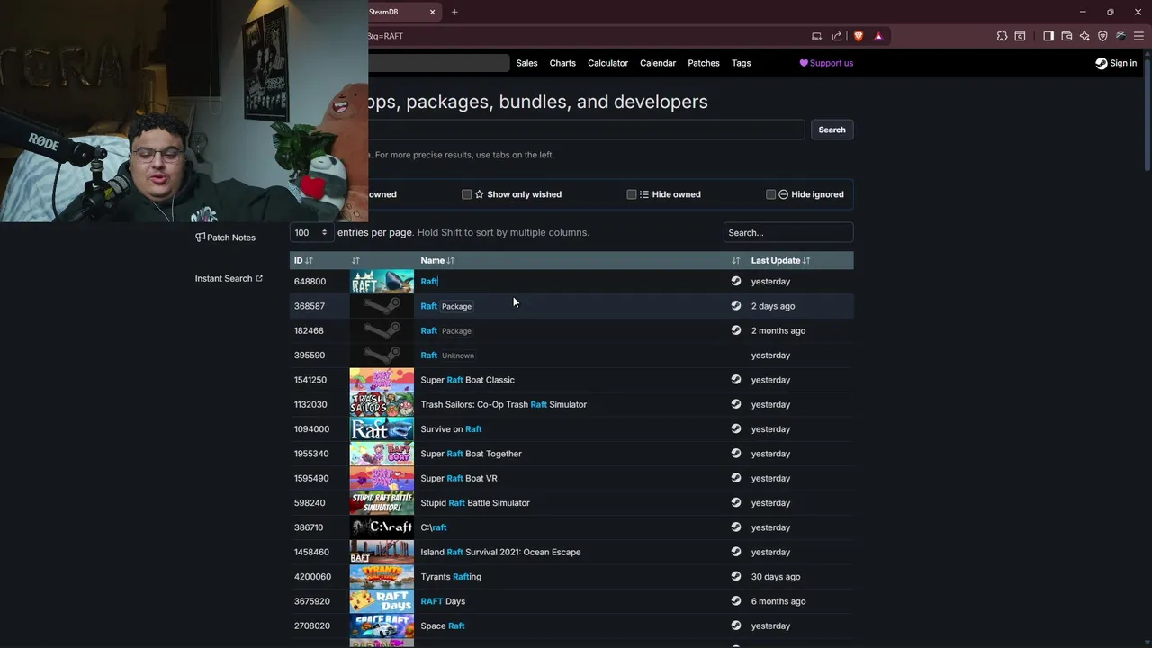The width and height of the screenshot is (1152, 648).
Task: Open the Brave VPN shield icon
Action: pos(1102,36)
